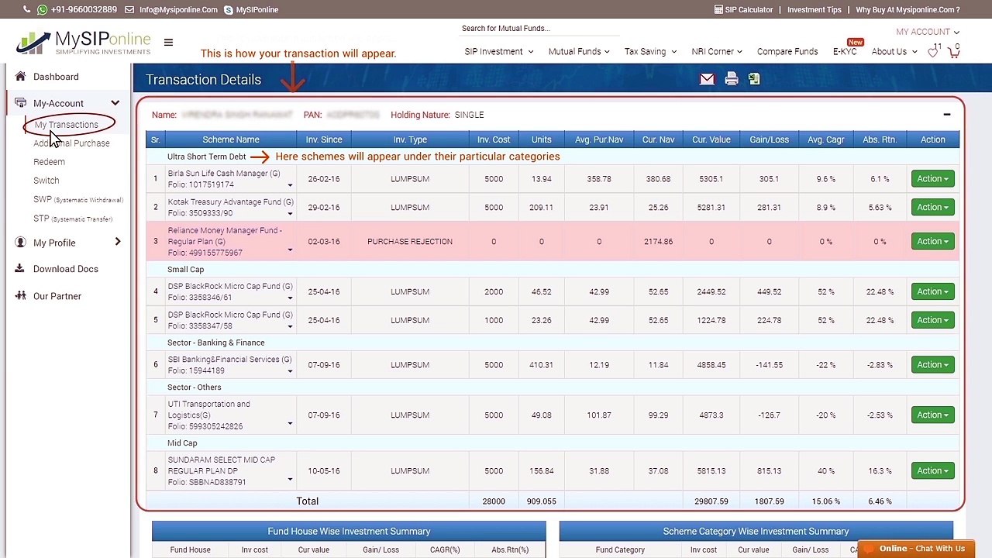Select SWP Systematic Withdrawal in sidebar
The height and width of the screenshot is (558, 992).
coord(78,199)
